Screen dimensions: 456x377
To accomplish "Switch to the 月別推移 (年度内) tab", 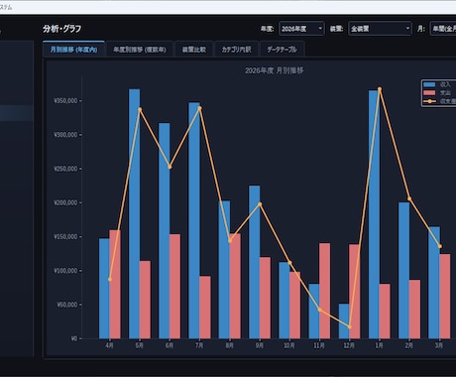I will (x=73, y=50).
